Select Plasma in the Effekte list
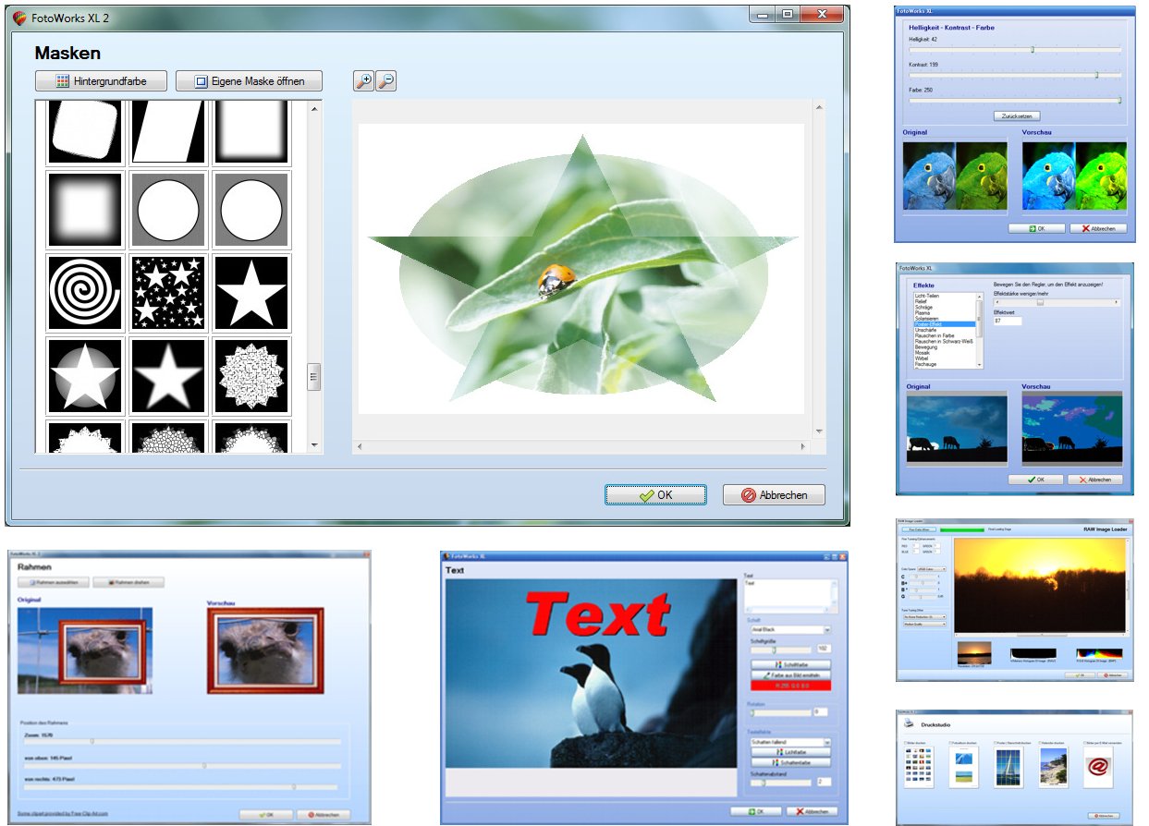The width and height of the screenshot is (1149, 826). [923, 313]
